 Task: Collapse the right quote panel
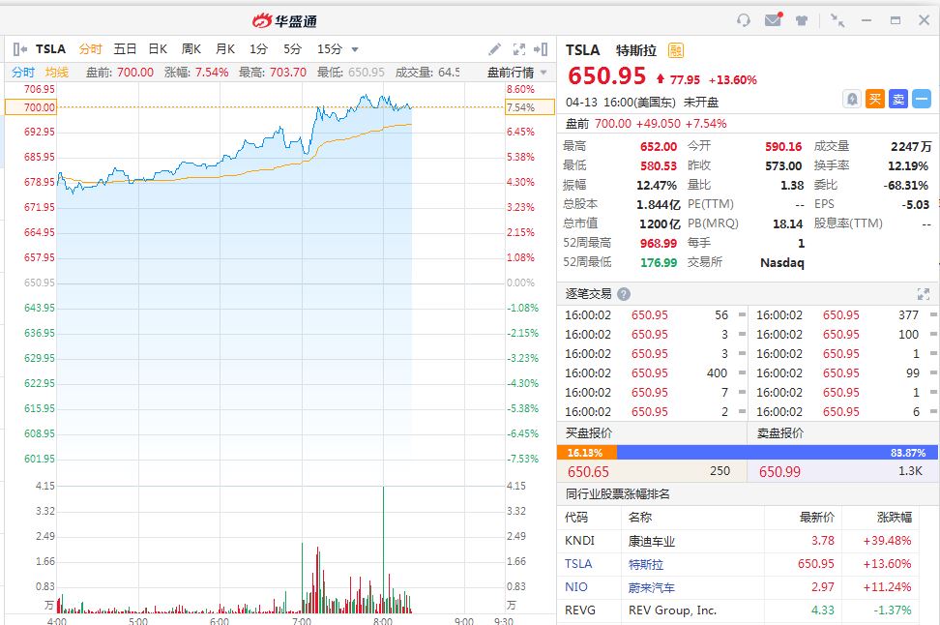pyautogui.click(x=542, y=49)
